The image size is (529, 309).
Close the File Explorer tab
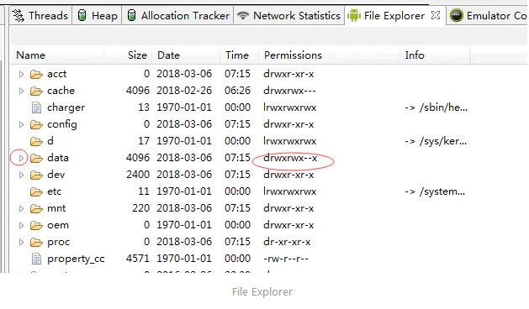[436, 15]
